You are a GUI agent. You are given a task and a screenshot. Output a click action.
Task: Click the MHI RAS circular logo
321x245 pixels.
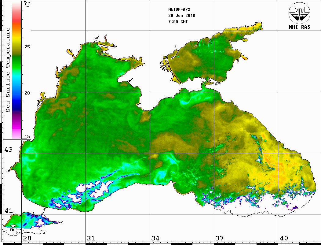[300, 13]
